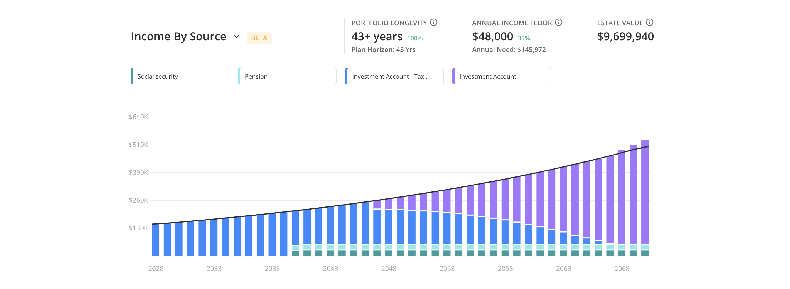Screen dimensions: 790x289
Task: Click the $390K y-axis label
Action: point(138,172)
